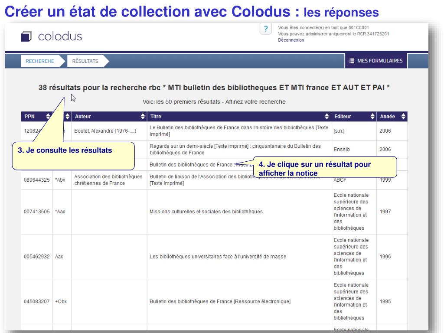Click the Déconnexion link
The image size is (444, 333).
pos(291,40)
